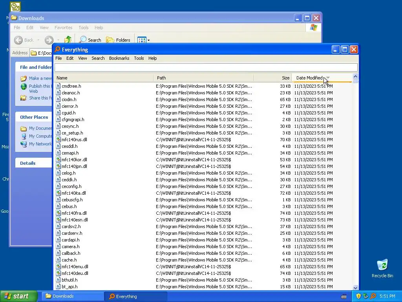Open the View menu in Everything
The height and width of the screenshot is (302, 402).
tap(82, 58)
